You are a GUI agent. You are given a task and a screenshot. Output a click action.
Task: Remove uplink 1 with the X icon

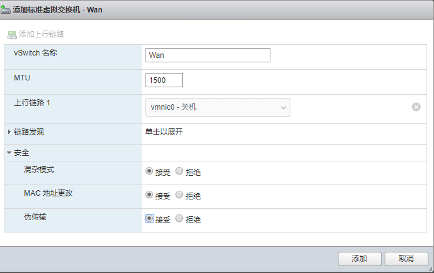(416, 107)
